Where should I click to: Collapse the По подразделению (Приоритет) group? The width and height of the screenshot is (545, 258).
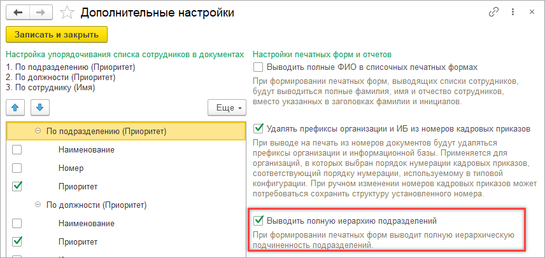pyautogui.click(x=38, y=132)
